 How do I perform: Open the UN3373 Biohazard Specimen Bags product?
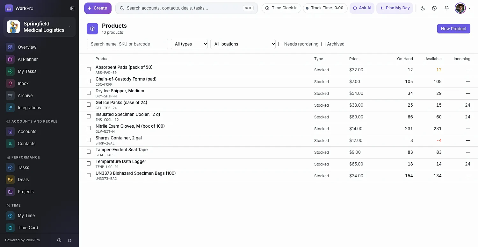click(136, 173)
